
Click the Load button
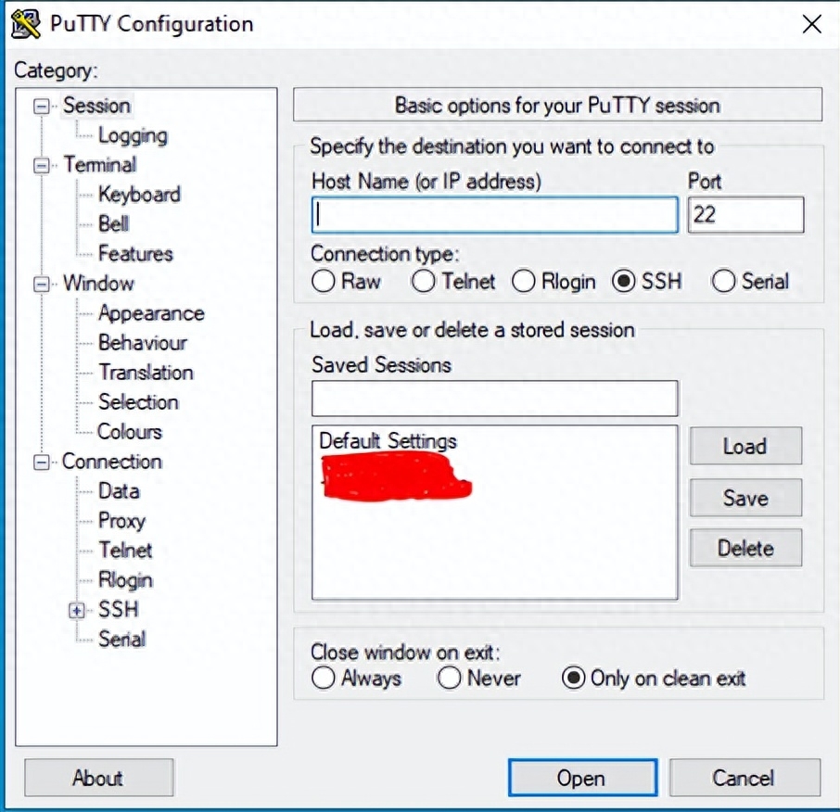click(x=745, y=446)
